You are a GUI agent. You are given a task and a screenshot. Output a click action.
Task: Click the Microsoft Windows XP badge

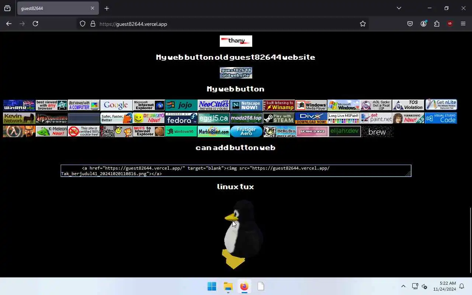click(343, 105)
